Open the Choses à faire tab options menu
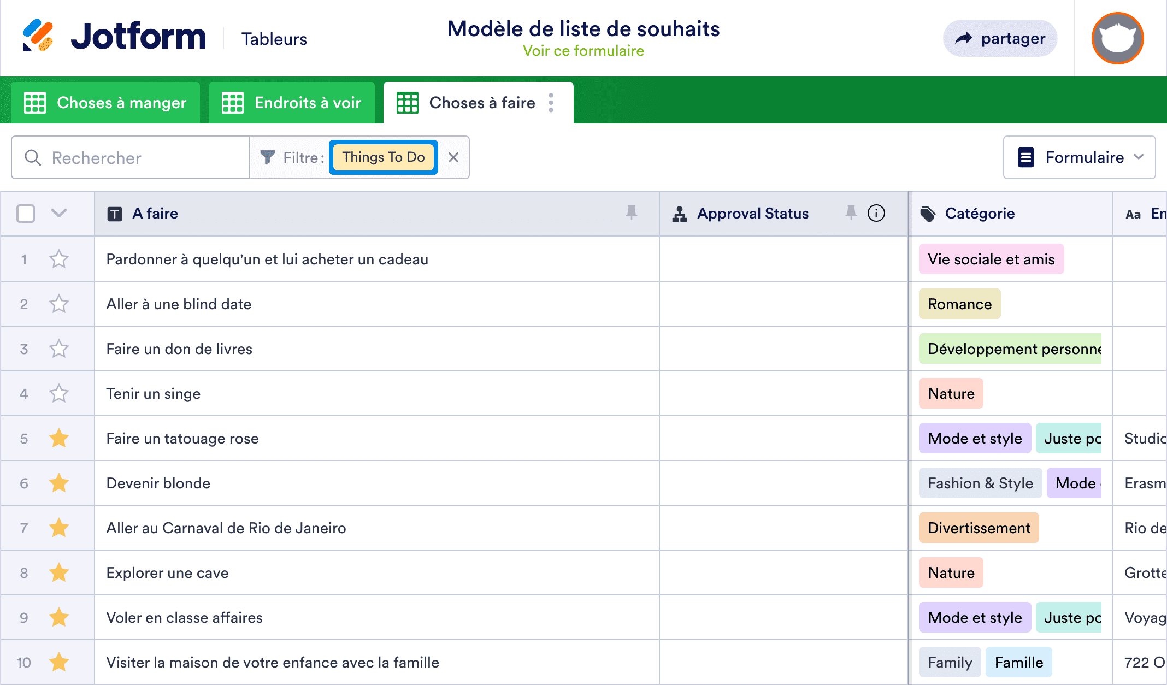The height and width of the screenshot is (685, 1167). 551,103
